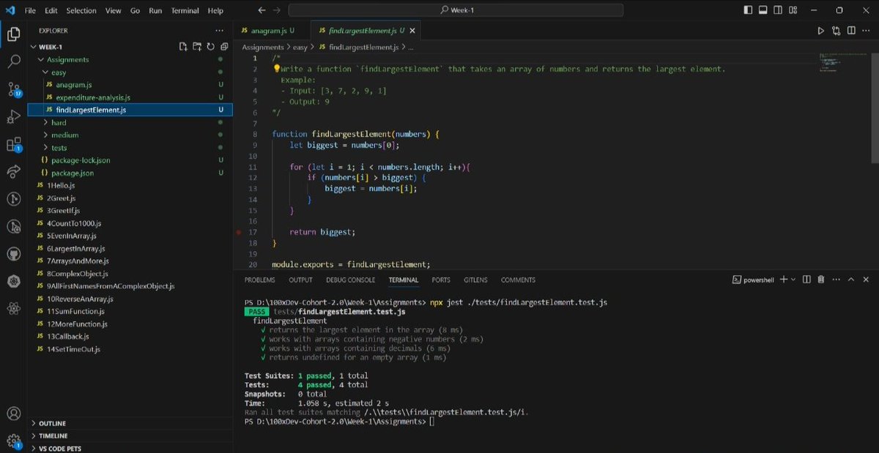
Task: Open the Search view icon
Action: pyautogui.click(x=13, y=61)
